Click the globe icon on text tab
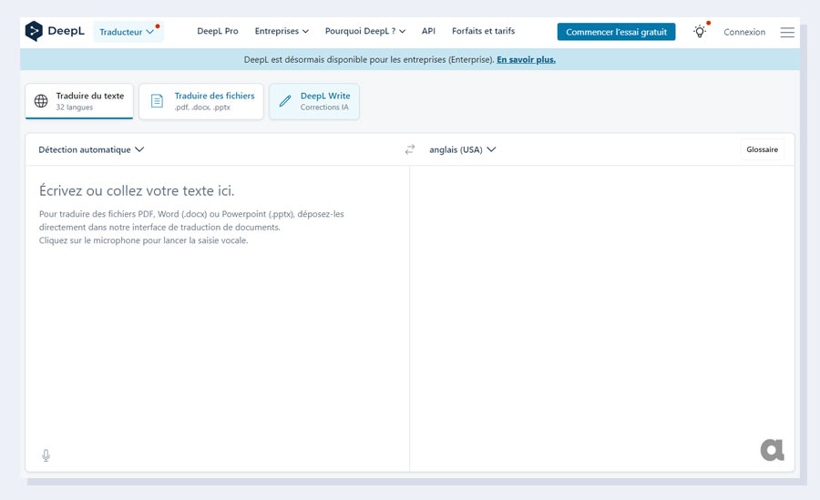The height and width of the screenshot is (500, 820). point(41,101)
